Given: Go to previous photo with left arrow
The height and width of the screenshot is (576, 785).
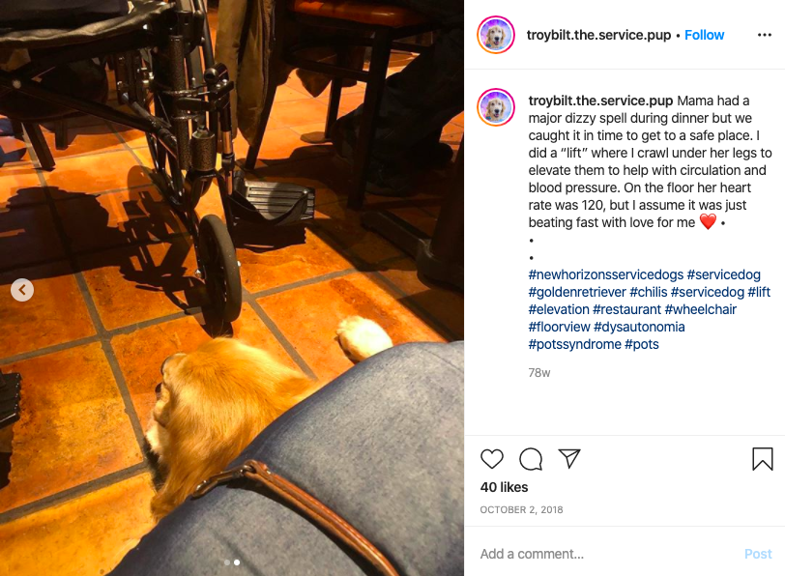Looking at the screenshot, I should [x=22, y=290].
